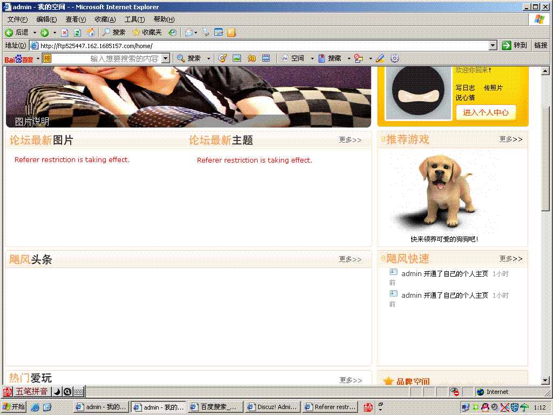Switch to the 百度搜索 taskbar window

pos(215,407)
